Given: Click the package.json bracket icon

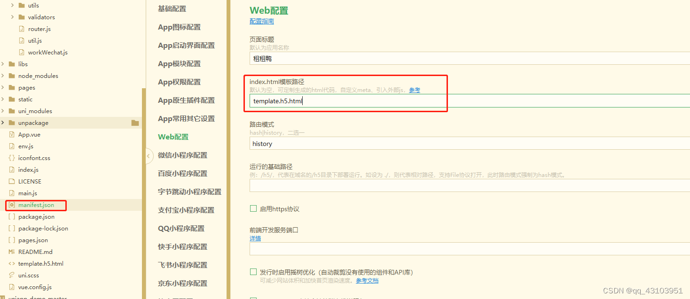Looking at the screenshot, I should (x=11, y=216).
